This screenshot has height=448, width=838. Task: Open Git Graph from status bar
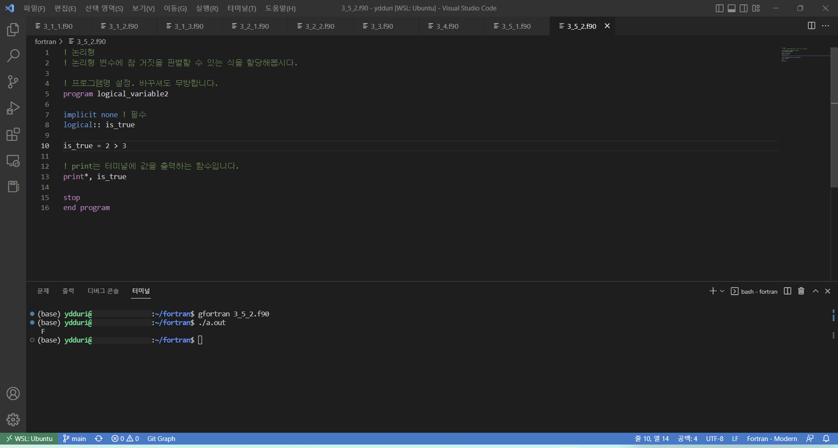161,438
